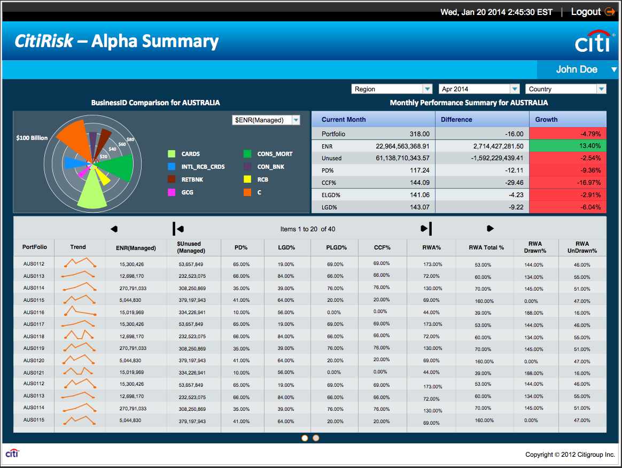Image resolution: width=622 pixels, height=468 pixels.
Task: Select the green slice in the chart
Action: (x=118, y=167)
